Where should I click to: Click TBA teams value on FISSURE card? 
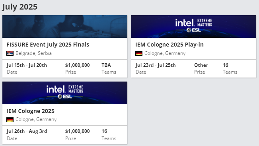(106, 65)
